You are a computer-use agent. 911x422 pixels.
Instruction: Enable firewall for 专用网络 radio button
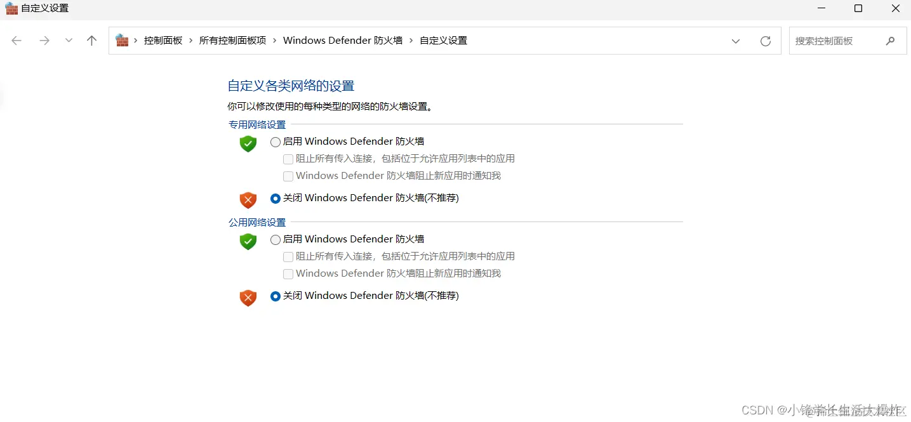(x=276, y=142)
